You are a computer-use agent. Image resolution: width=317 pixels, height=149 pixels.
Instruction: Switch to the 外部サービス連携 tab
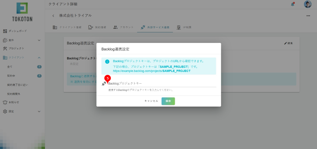[x=155, y=27]
